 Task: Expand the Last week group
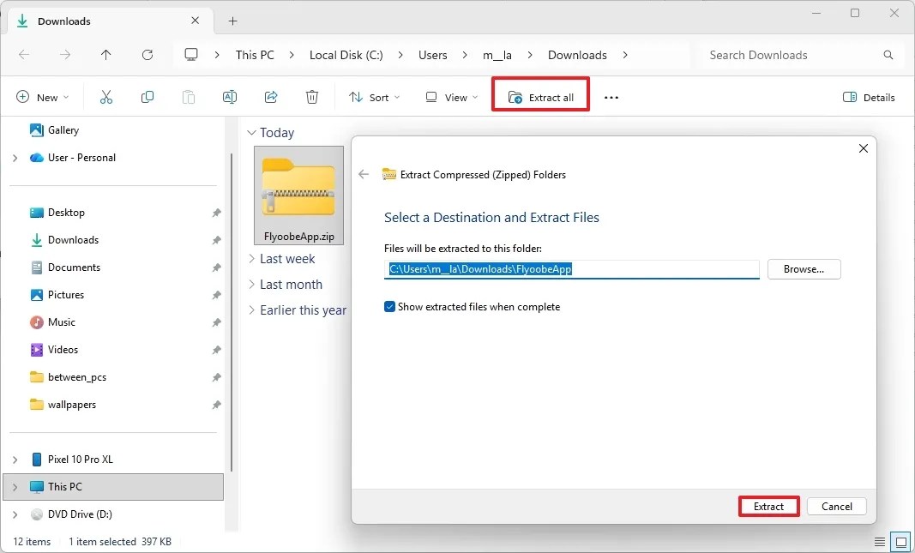pos(251,258)
